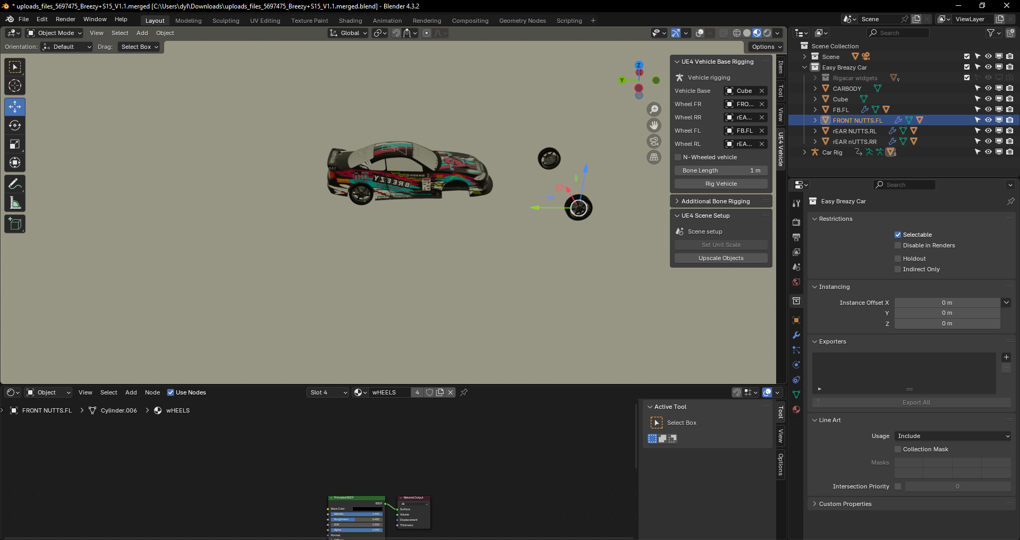Expand the CARBODY tree item
The width and height of the screenshot is (1020, 540).
[x=815, y=89]
